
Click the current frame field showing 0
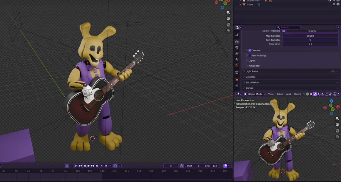click(171, 166)
